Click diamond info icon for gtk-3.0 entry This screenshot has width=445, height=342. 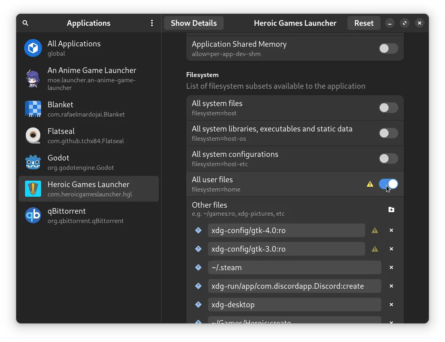point(198,249)
